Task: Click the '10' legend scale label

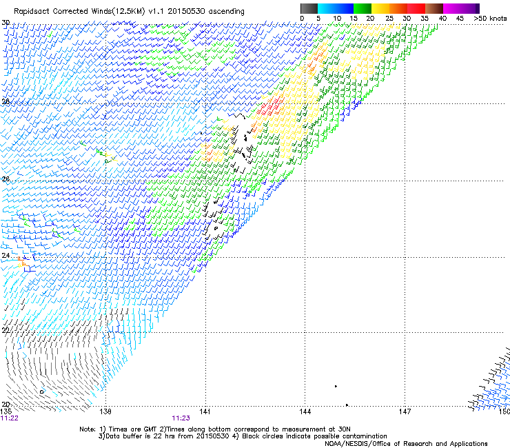Action: point(337,19)
